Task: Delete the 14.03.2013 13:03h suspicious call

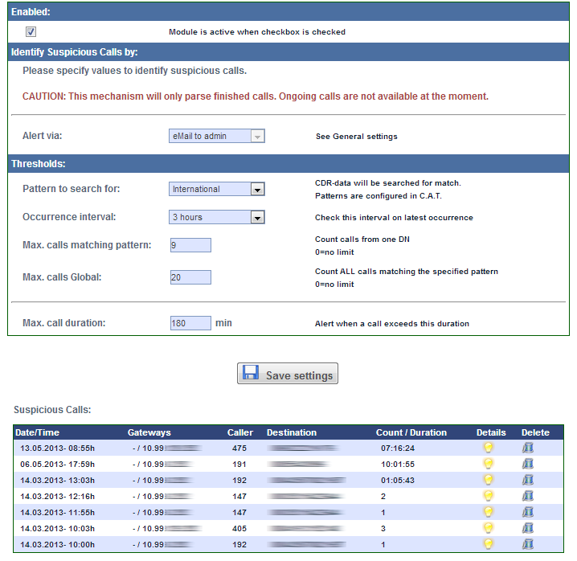Action: pos(528,480)
